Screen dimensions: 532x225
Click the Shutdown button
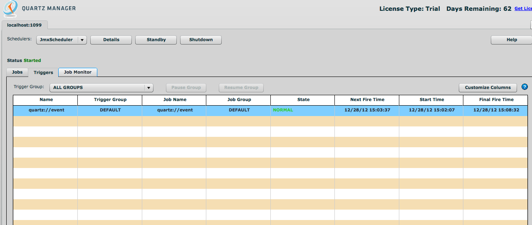[x=201, y=40]
